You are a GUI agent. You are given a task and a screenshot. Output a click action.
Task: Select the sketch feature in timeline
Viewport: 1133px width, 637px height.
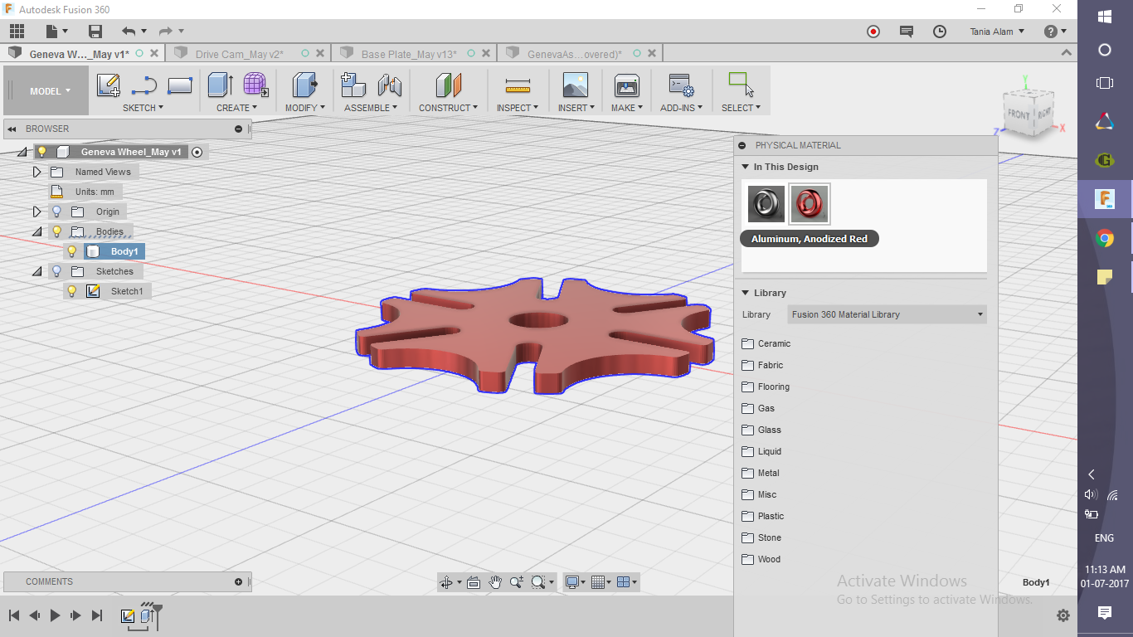click(x=128, y=616)
